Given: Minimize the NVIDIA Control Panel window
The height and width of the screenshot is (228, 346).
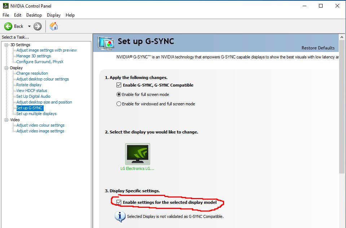Looking at the screenshot, I should point(305,6).
